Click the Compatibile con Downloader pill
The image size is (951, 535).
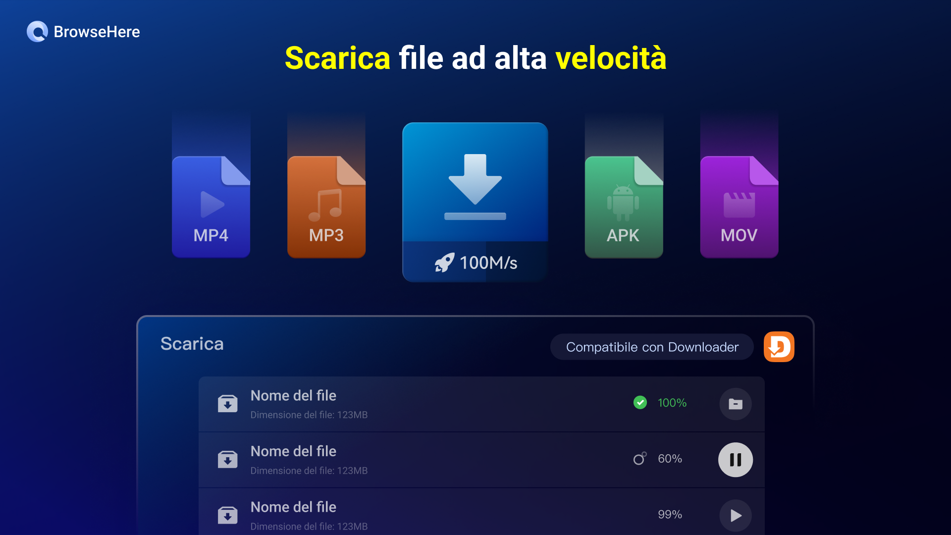click(x=652, y=347)
